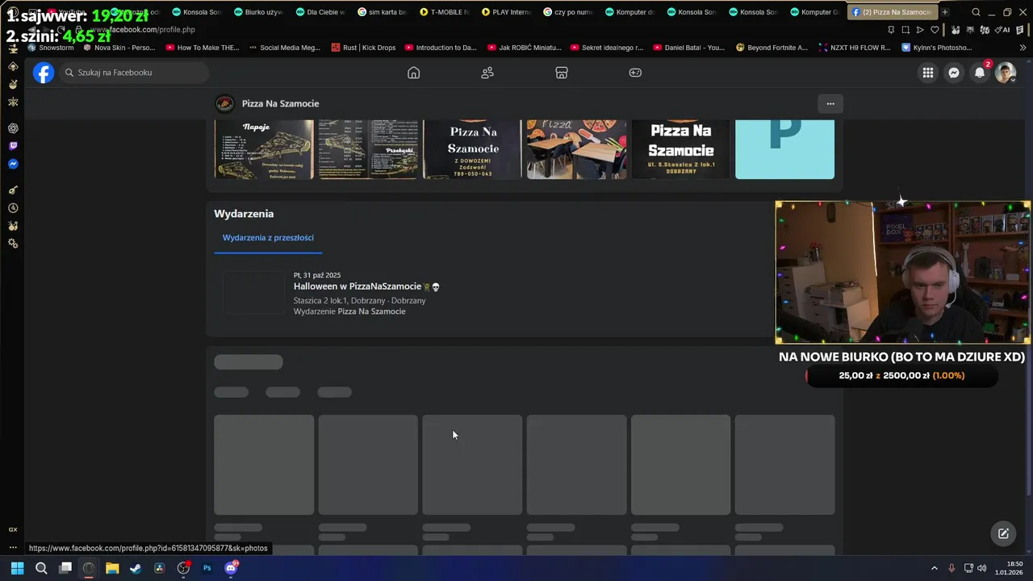Switch to the T-MOBILE browser tab
The width and height of the screenshot is (1033, 581).
click(444, 12)
